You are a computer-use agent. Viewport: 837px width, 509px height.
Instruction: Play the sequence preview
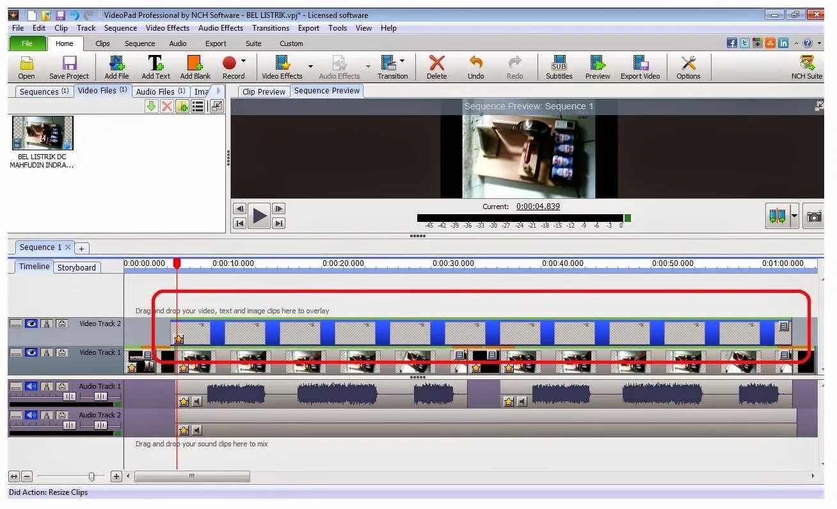pos(259,215)
